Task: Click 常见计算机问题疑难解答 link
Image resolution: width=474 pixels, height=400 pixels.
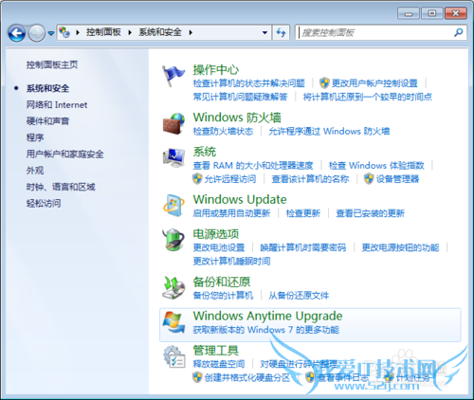Action: coord(240,97)
